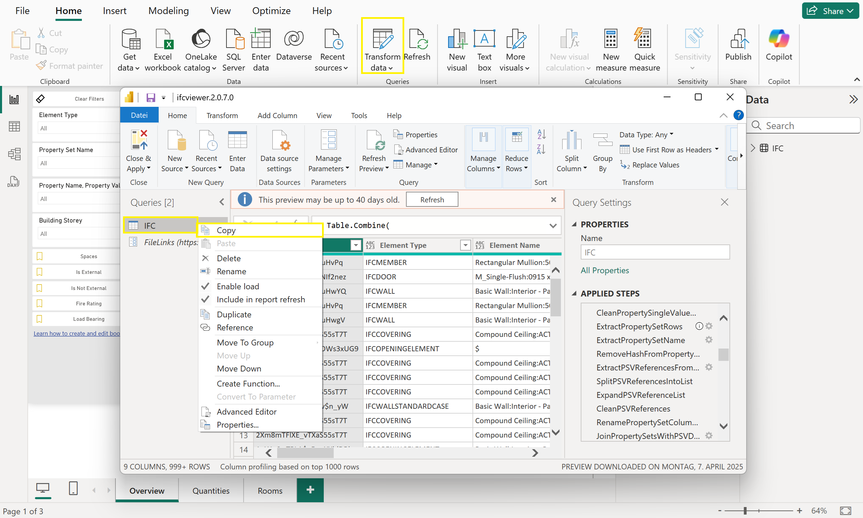Sort descending in Power Query ribbon

[541, 149]
